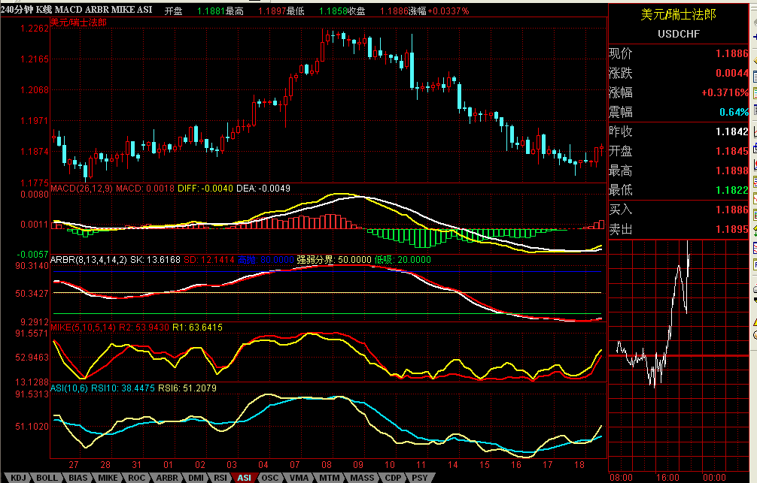Select the BOLL indicator tab

[47, 477]
